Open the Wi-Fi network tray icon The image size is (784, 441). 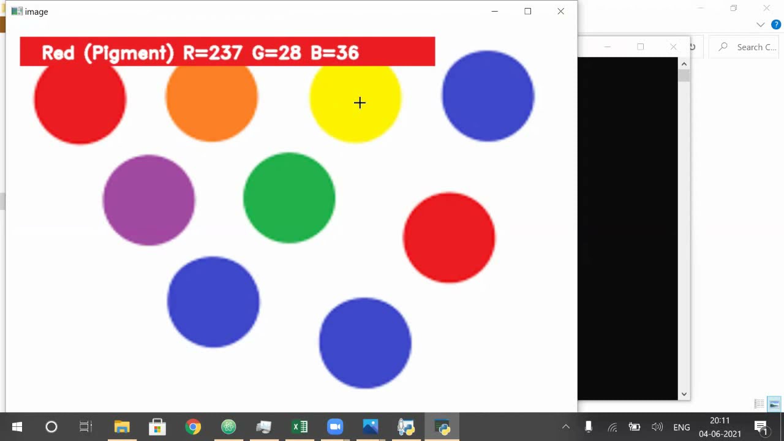click(612, 427)
